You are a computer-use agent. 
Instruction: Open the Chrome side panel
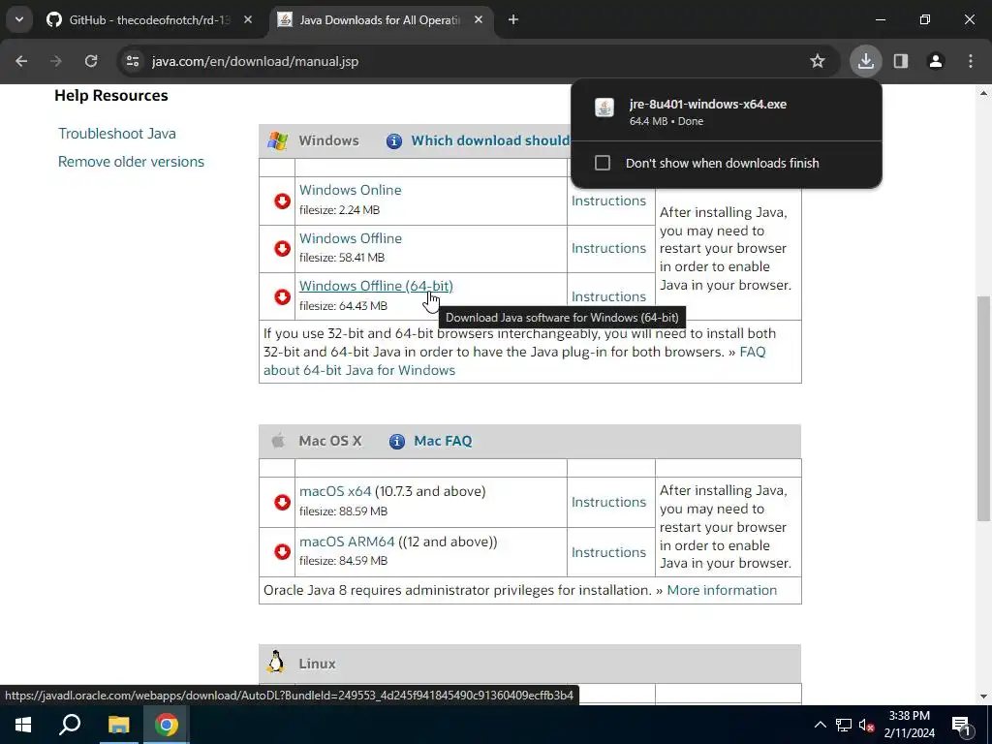pyautogui.click(x=901, y=61)
